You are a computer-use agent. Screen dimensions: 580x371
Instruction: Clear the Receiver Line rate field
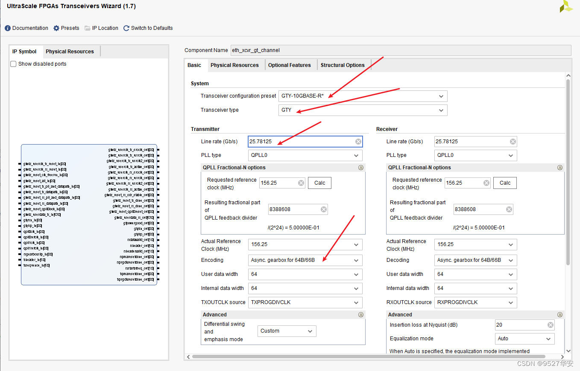513,142
